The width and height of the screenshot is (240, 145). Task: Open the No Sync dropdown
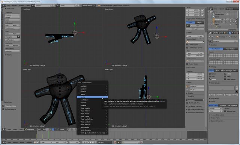pyautogui.click(x=105, y=142)
